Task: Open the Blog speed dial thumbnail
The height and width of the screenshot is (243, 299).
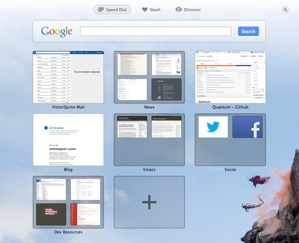Action: (68, 140)
